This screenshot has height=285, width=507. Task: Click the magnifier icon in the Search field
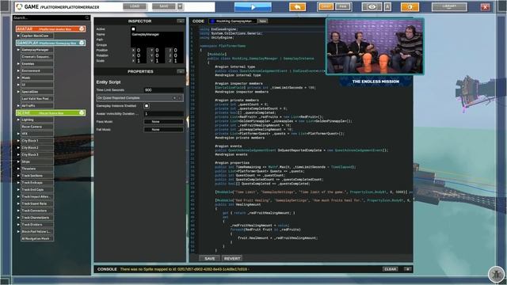pos(86,17)
